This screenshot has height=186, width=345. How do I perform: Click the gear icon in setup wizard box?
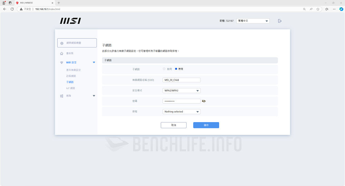[62, 43]
